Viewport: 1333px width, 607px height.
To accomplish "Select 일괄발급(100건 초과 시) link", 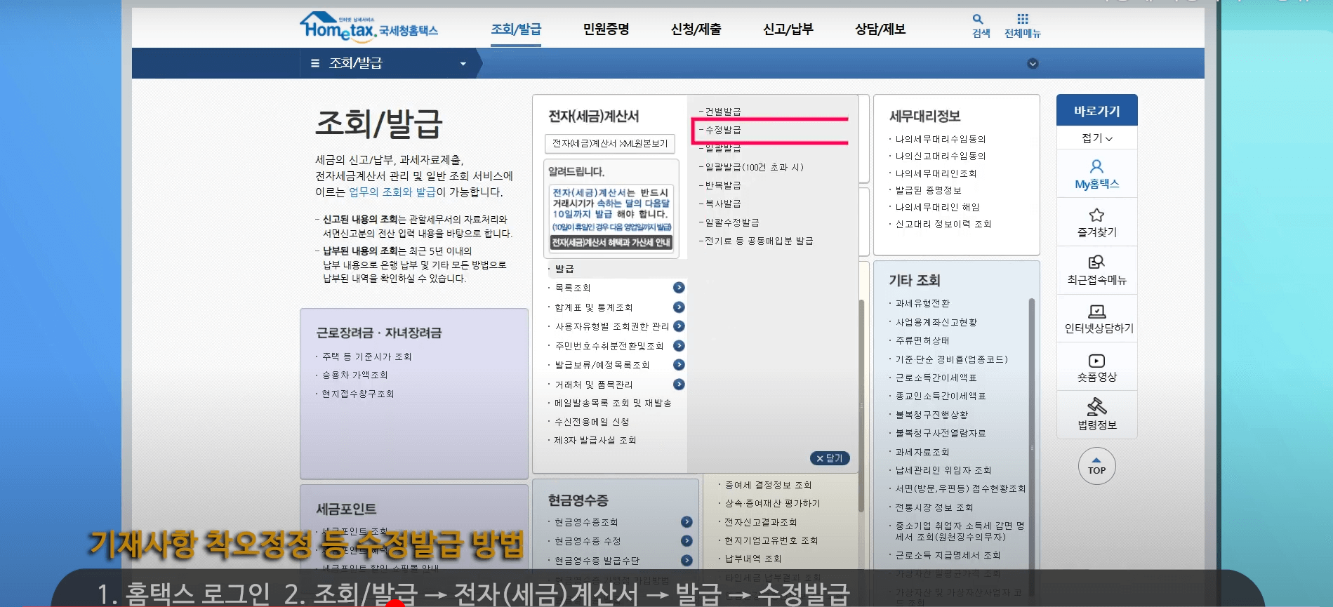I will click(753, 167).
